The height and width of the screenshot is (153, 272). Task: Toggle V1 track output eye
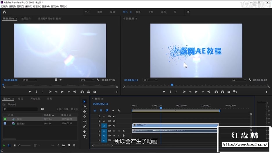[x=114, y=126]
